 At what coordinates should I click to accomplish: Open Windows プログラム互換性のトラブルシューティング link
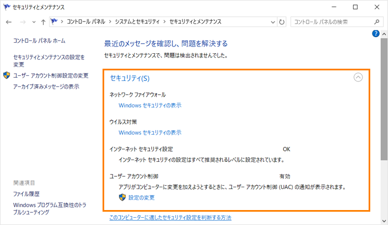[50, 208]
